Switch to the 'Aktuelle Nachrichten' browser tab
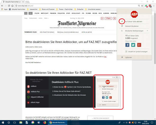This screenshot has width=156, height=125. click(x=13, y=2)
